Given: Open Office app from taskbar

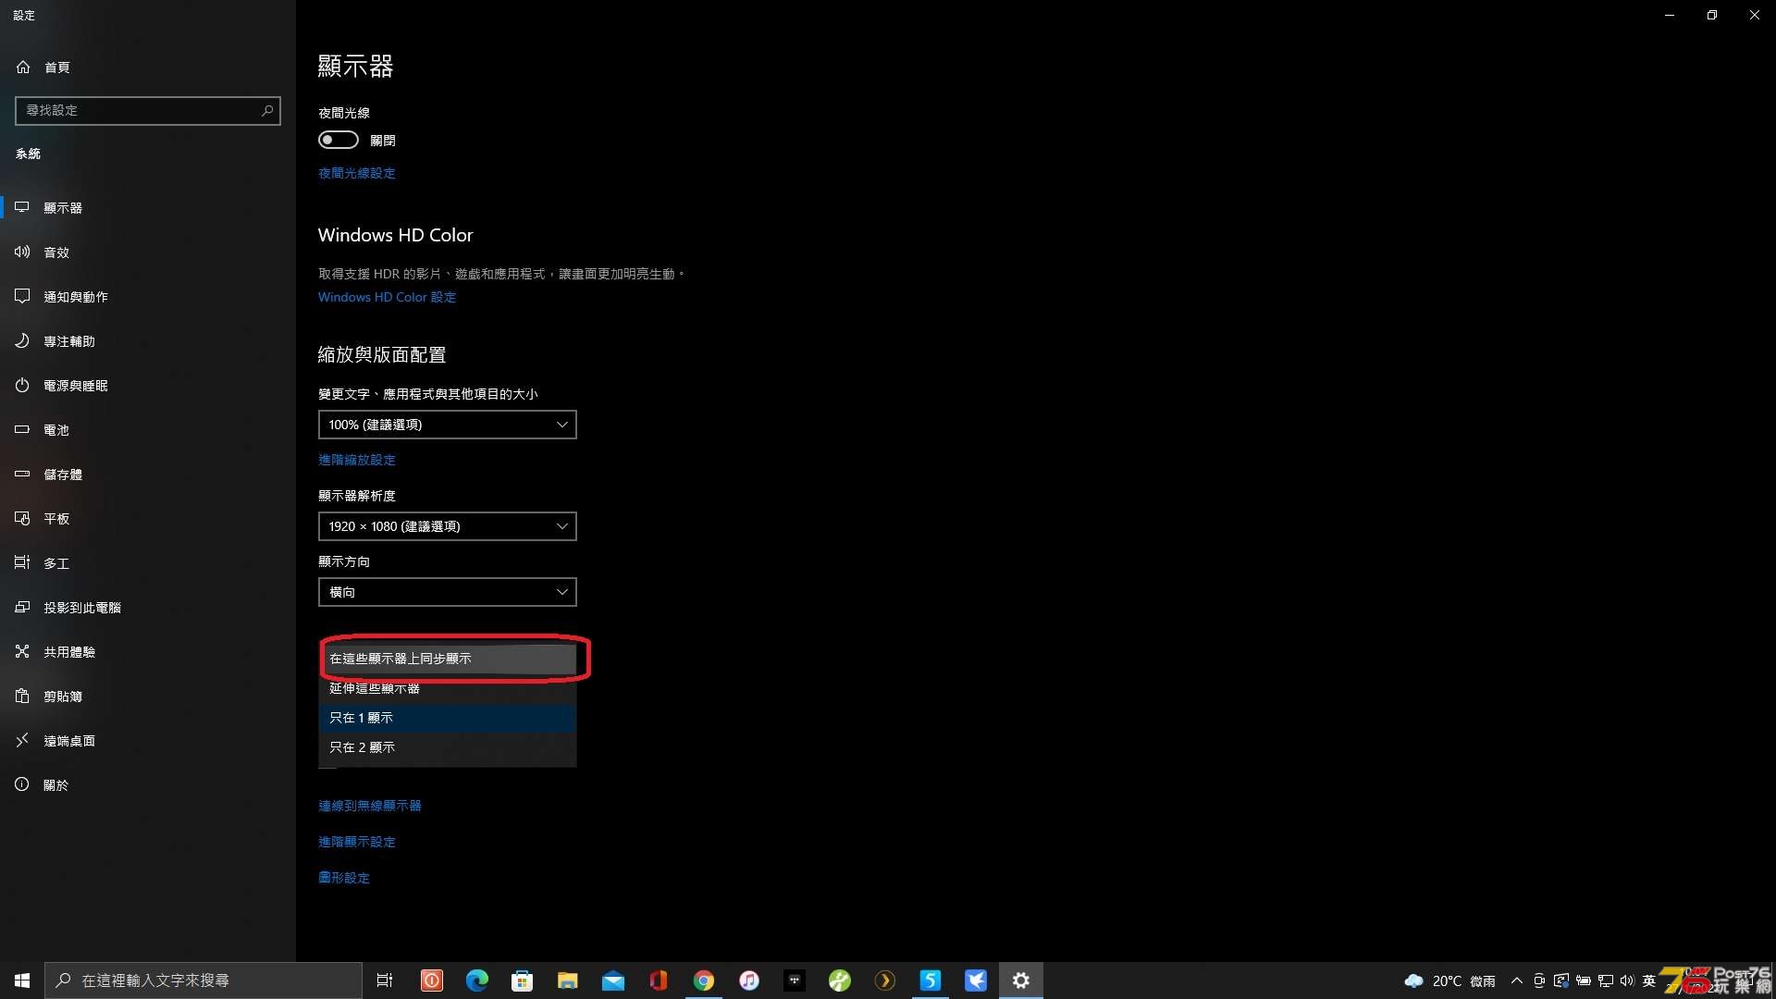Looking at the screenshot, I should 658,980.
